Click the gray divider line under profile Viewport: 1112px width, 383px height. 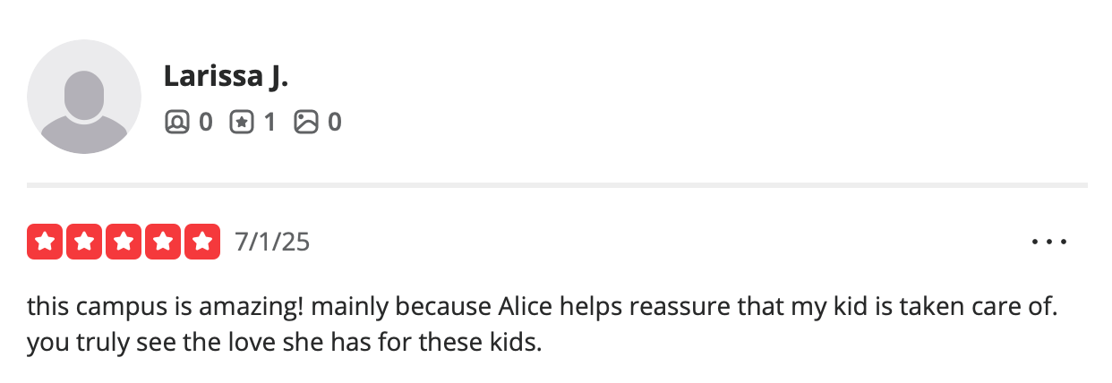(557, 185)
